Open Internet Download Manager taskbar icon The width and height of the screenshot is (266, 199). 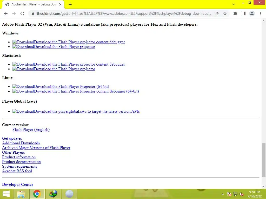coord(53,194)
